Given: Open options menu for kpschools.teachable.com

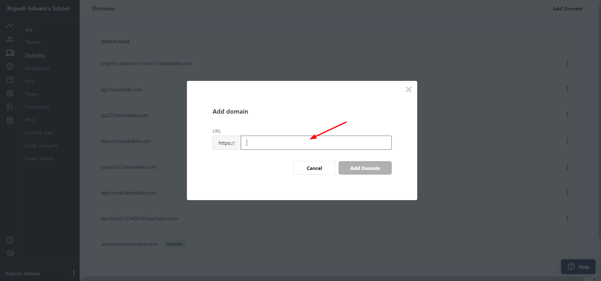Looking at the screenshot, I should [567, 193].
